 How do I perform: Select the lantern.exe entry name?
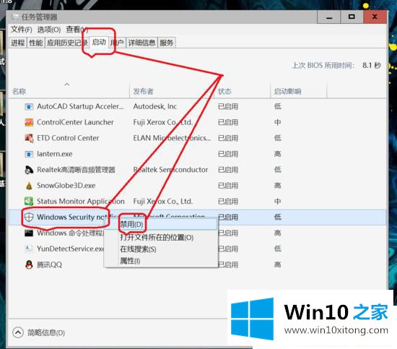tap(54, 154)
